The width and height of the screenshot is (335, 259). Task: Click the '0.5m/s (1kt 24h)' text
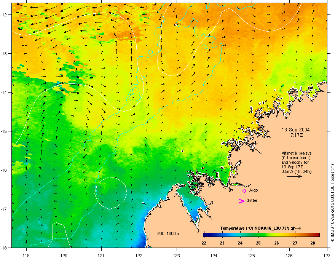(297, 171)
